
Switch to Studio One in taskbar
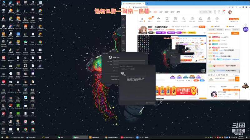pos(17,138)
